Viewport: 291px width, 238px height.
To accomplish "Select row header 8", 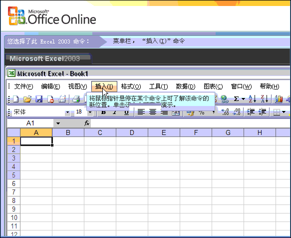I will [14, 200].
